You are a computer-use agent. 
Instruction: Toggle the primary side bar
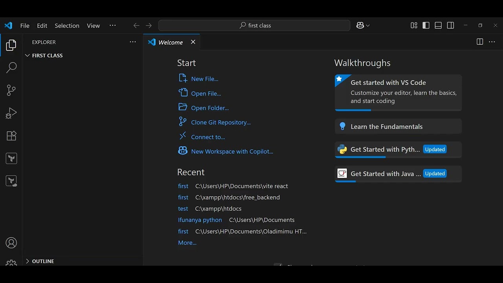tap(426, 26)
